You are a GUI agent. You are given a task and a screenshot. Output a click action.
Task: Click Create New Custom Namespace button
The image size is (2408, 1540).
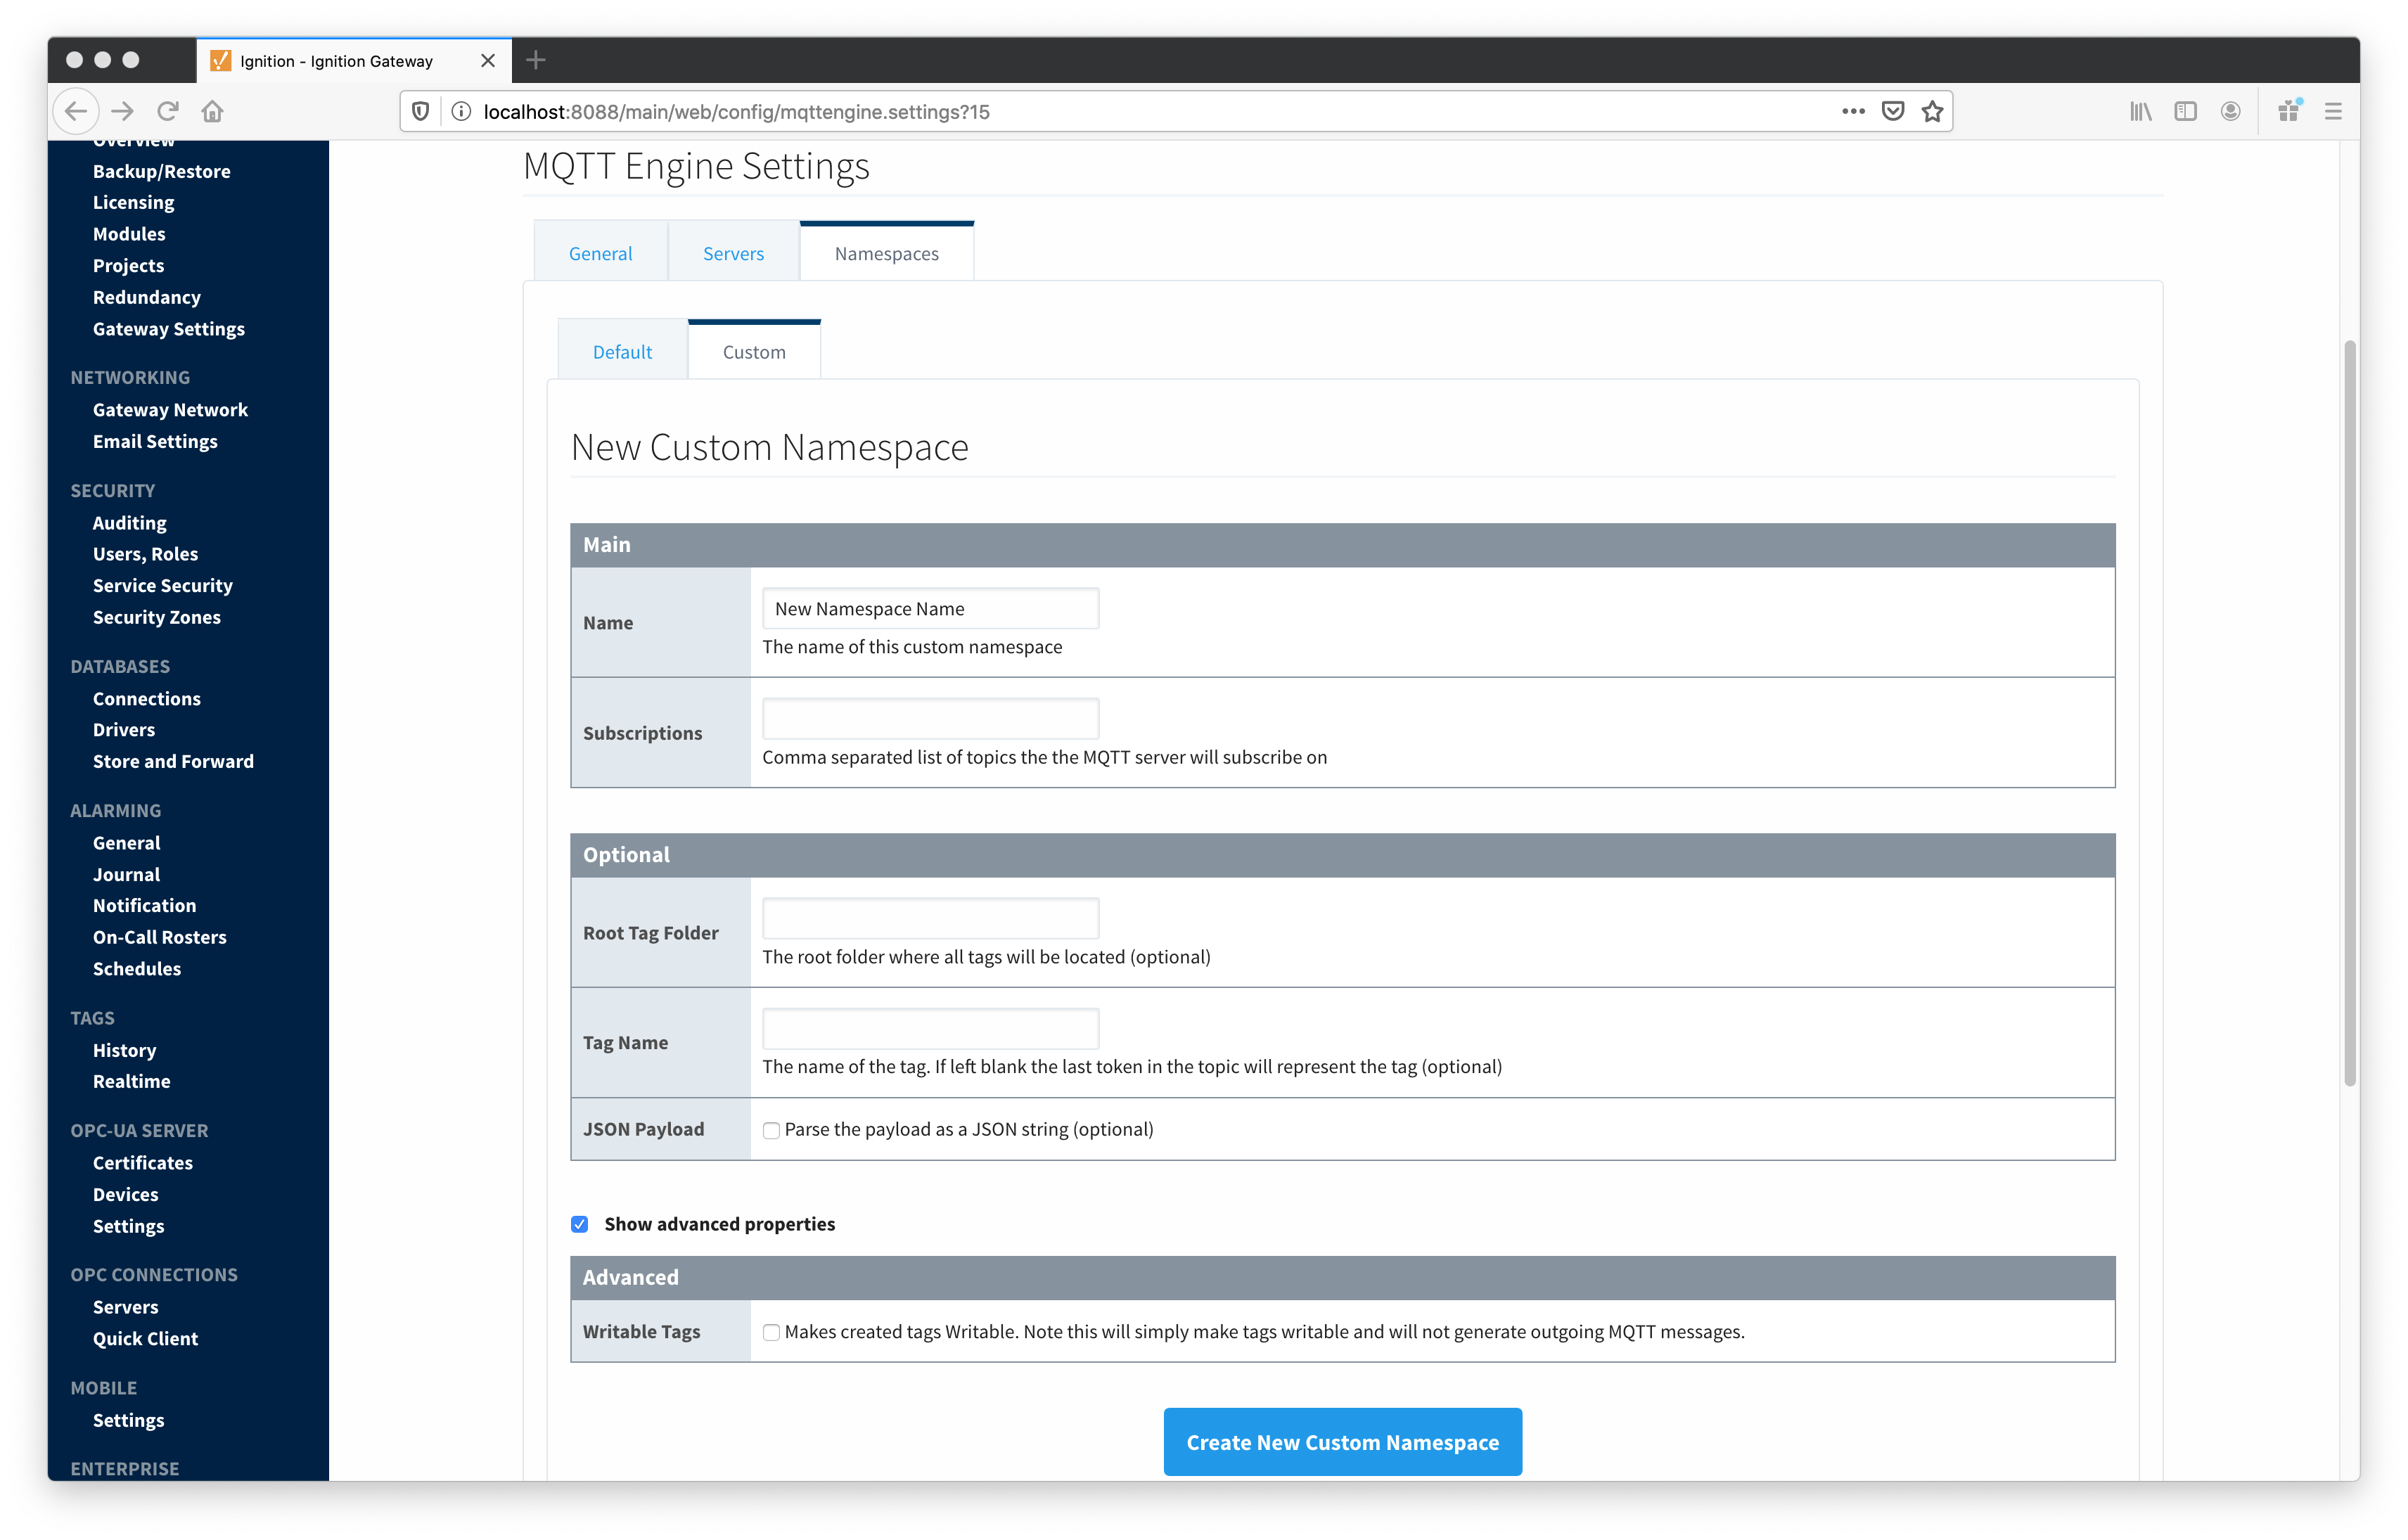click(1342, 1442)
